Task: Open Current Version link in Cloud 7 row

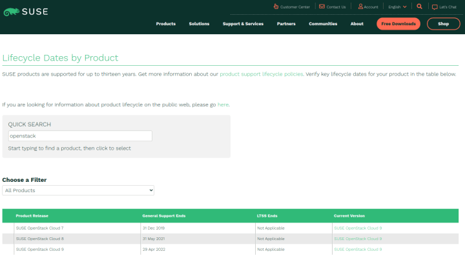Action: point(358,228)
